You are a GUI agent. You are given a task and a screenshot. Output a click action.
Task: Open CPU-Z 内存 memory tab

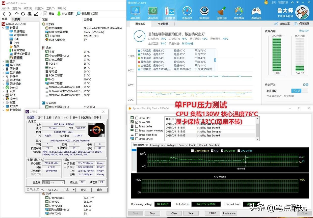58,118
